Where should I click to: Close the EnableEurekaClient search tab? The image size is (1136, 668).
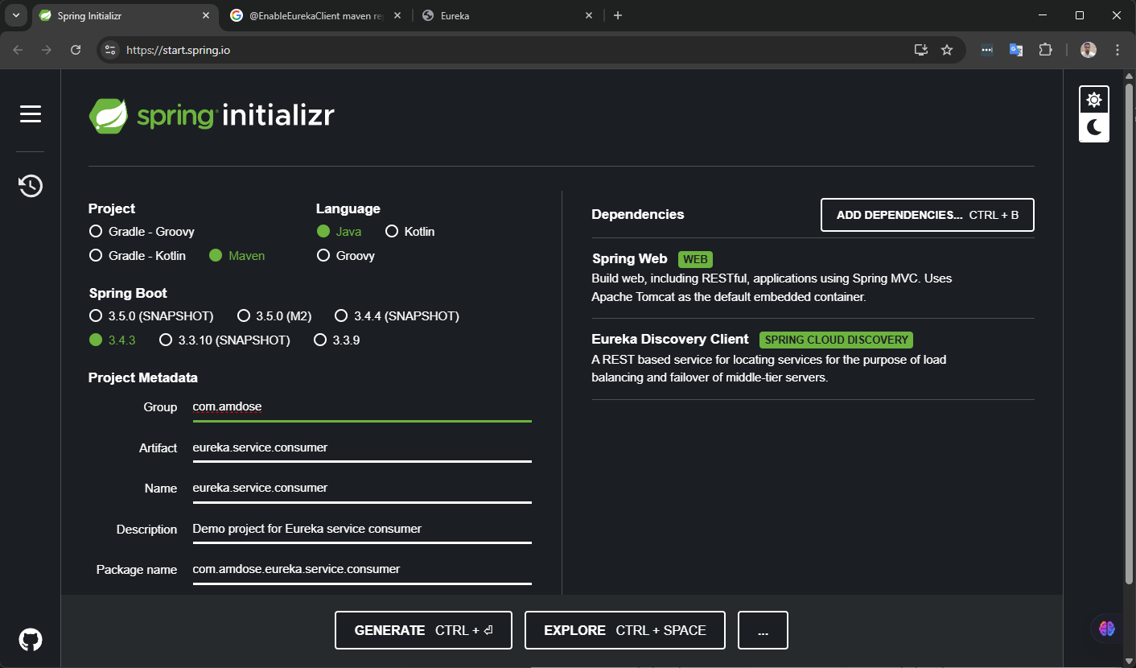[397, 15]
